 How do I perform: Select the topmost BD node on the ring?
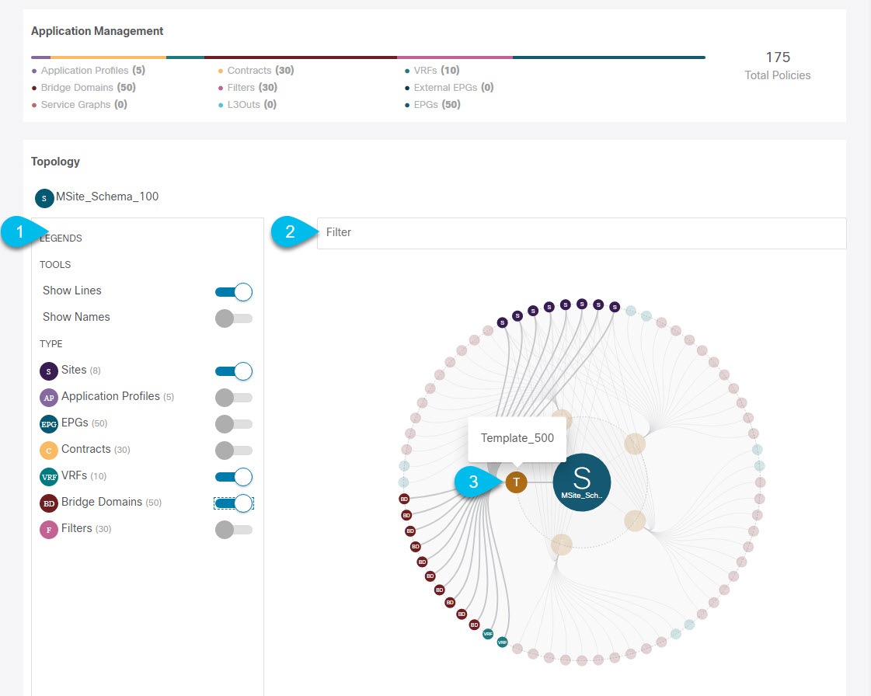(404, 499)
